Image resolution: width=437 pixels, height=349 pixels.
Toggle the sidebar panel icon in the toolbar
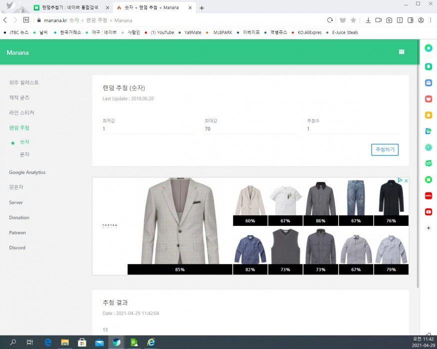coord(410,20)
